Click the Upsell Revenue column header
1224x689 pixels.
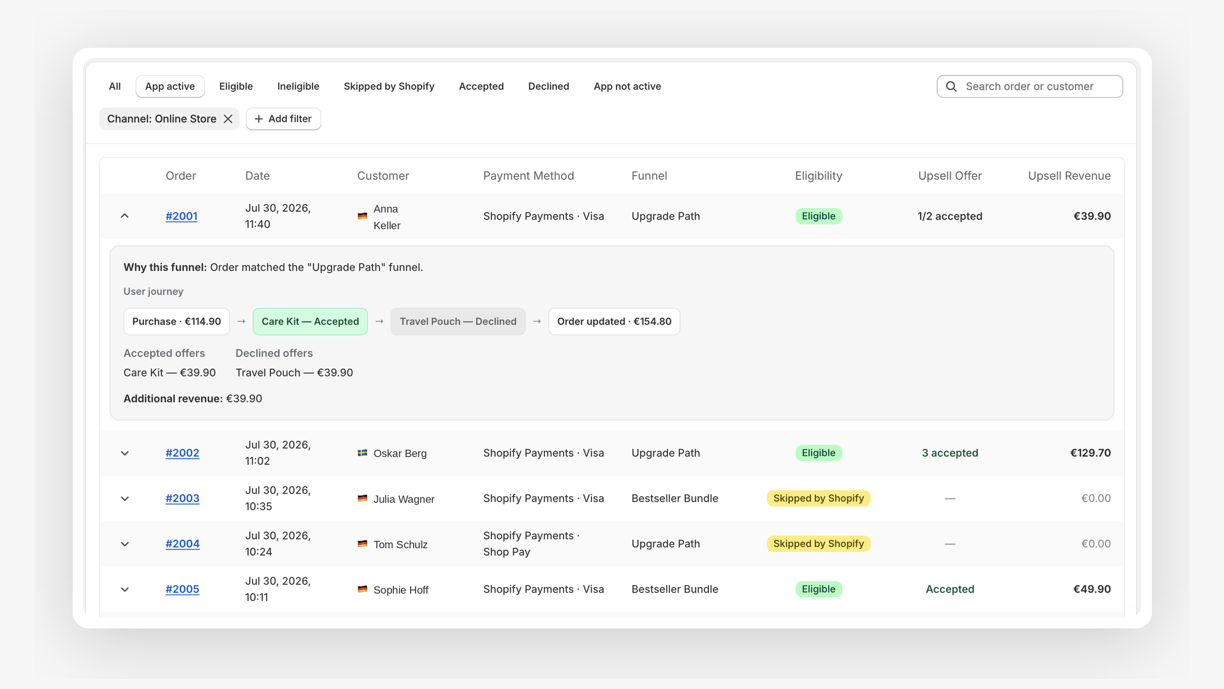[1070, 176]
